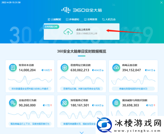Click the value 394,152,047
164x134 pixels.
click(131, 70)
